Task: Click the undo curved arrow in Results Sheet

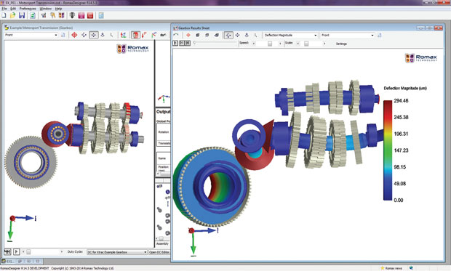Action: [x=176, y=35]
